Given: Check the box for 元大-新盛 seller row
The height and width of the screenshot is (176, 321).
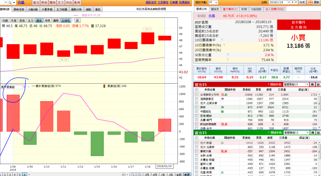Looking at the screenshot, I should click(197, 143).
